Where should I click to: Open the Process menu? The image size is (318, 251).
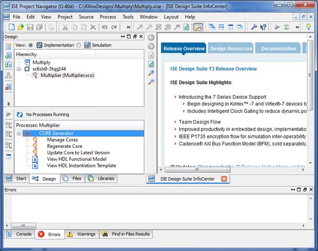point(108,17)
